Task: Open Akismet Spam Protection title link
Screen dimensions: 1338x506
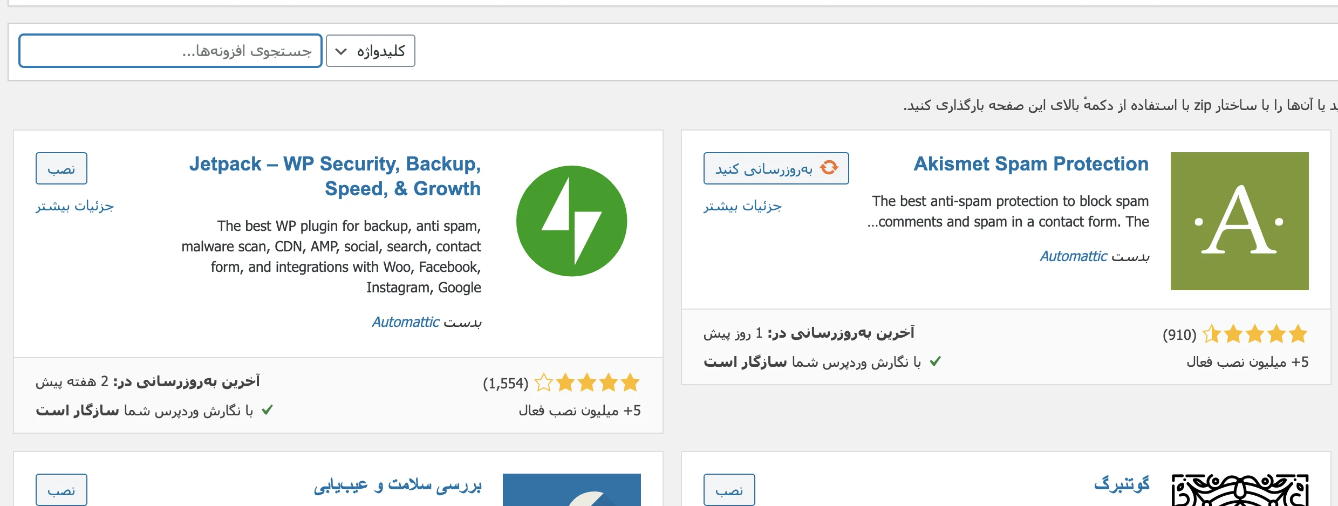Action: (x=1031, y=163)
